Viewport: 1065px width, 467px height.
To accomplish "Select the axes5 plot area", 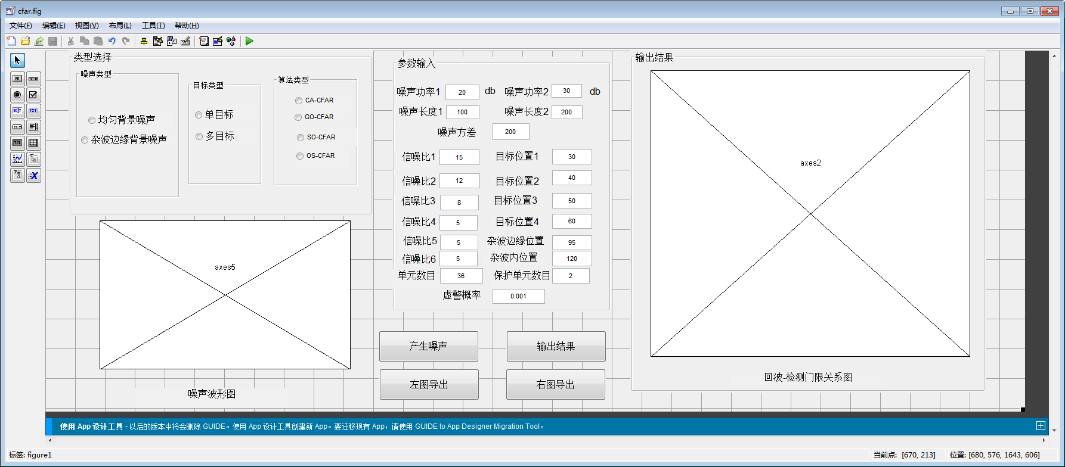I will click(225, 295).
